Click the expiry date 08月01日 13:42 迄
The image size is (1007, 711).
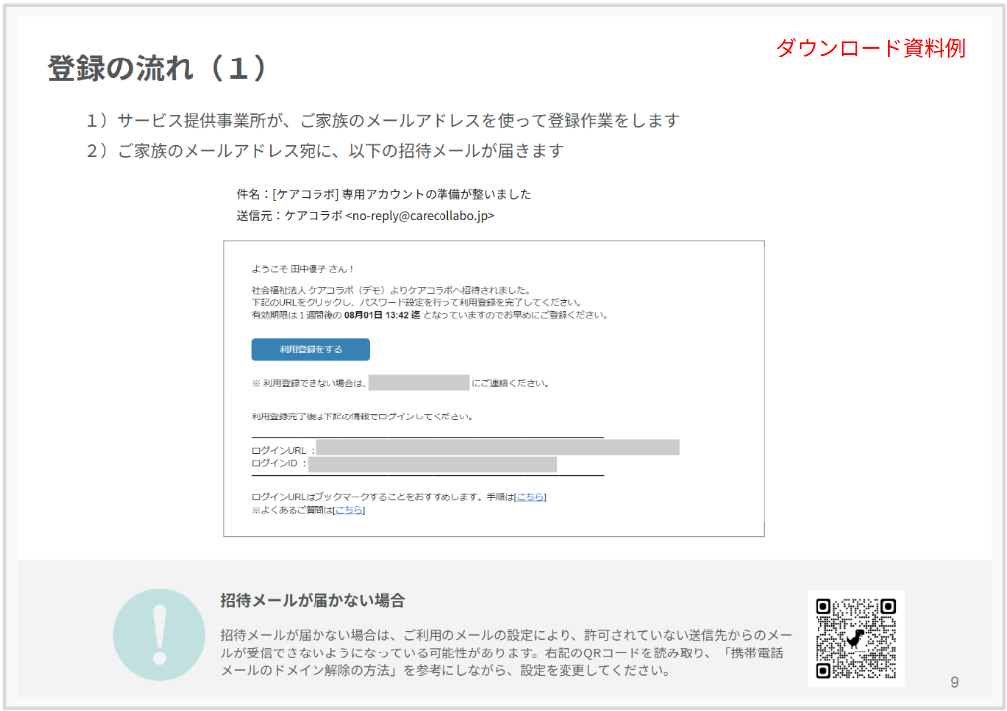(x=382, y=315)
